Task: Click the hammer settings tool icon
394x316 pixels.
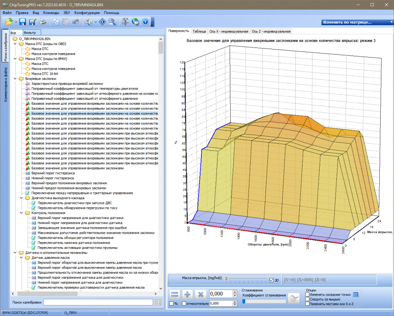Action: (x=125, y=21)
